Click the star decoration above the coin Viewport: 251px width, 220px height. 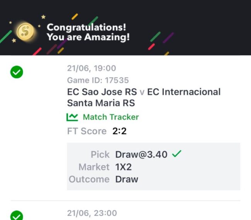pyautogui.click(x=43, y=17)
